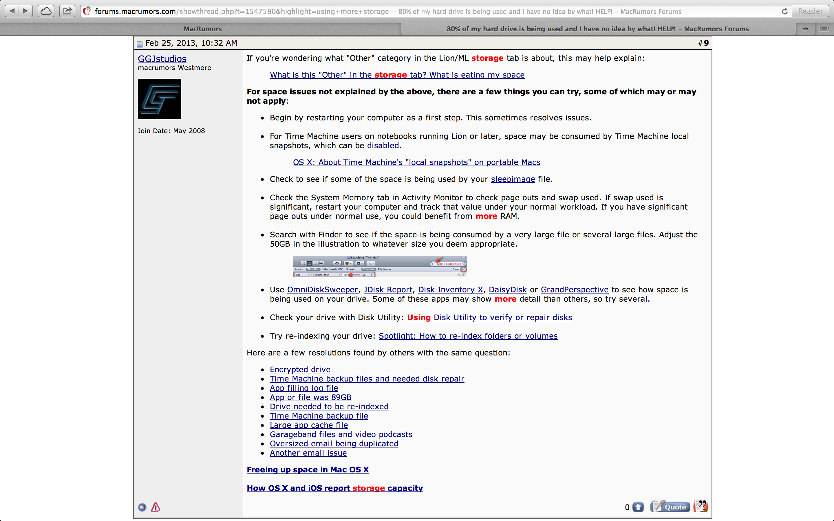The image size is (834, 521).
Task: Select the '80% of my hard drive' tab
Action: 598,29
